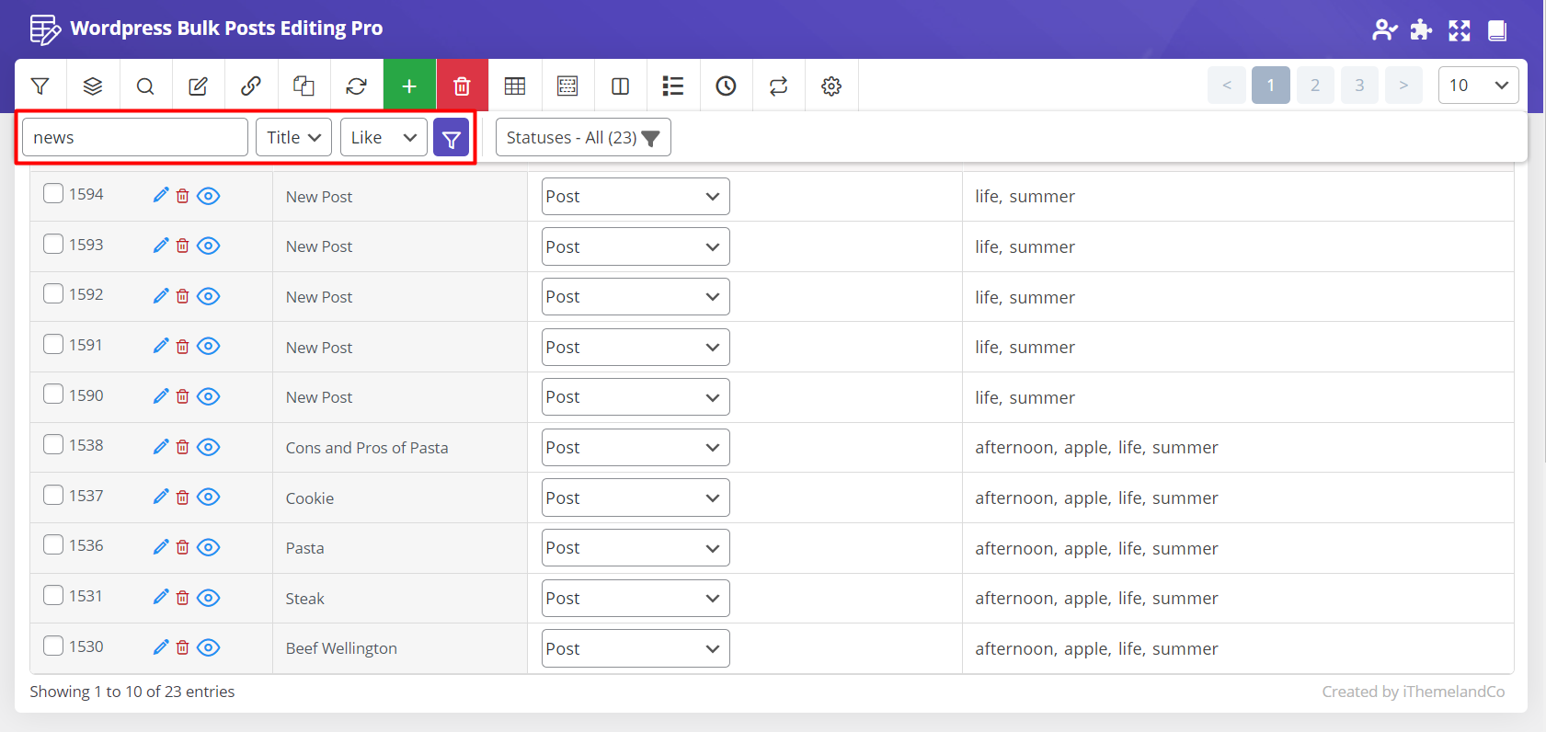View post 1530 with eye icon

(x=209, y=647)
